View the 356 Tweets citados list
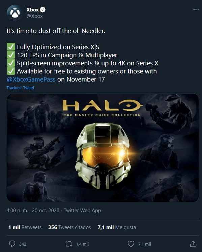 [x=69, y=227]
